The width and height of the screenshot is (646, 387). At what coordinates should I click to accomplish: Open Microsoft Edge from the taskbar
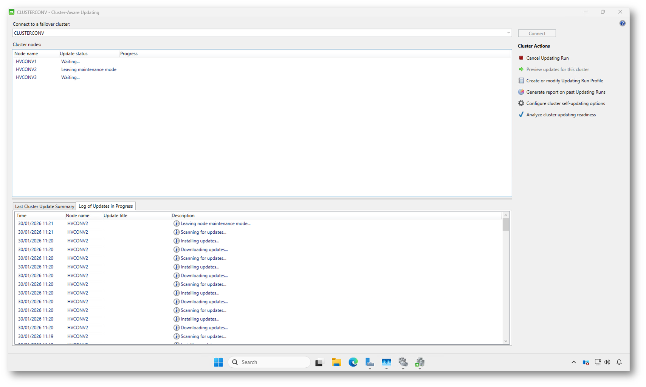pyautogui.click(x=353, y=362)
